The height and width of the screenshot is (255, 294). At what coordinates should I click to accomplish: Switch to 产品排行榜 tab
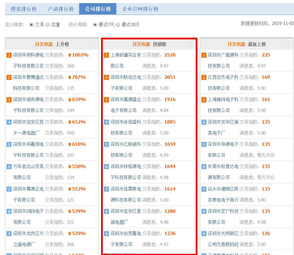tap(61, 9)
